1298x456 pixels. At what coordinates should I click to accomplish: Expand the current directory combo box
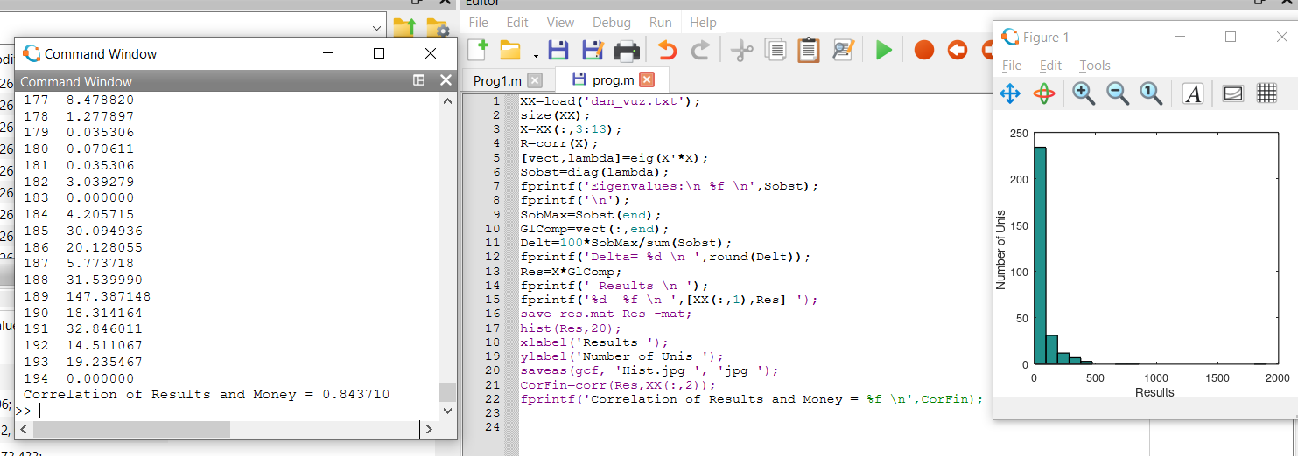pos(376,28)
